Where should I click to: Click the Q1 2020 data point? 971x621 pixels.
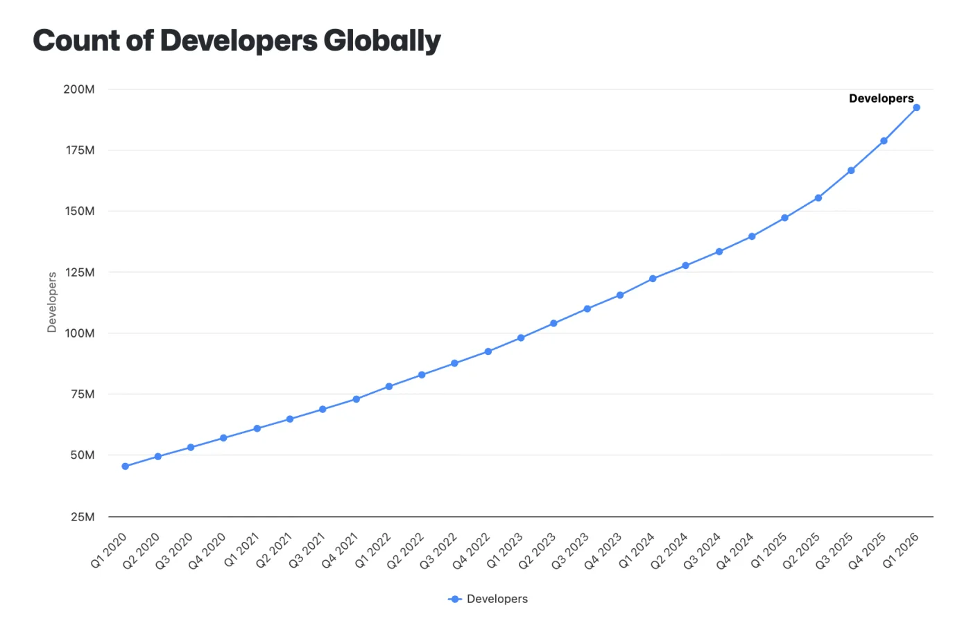tap(125, 466)
